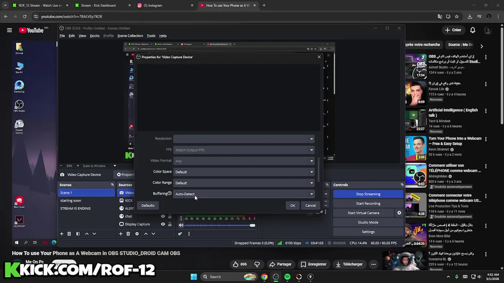Open the Buffering dropdown set to Auto-Detect
This screenshot has width=504, height=283.
[x=244, y=194]
